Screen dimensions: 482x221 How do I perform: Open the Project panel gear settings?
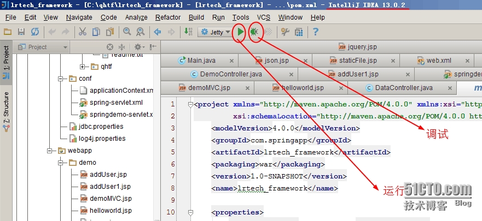pyautogui.click(x=139, y=47)
